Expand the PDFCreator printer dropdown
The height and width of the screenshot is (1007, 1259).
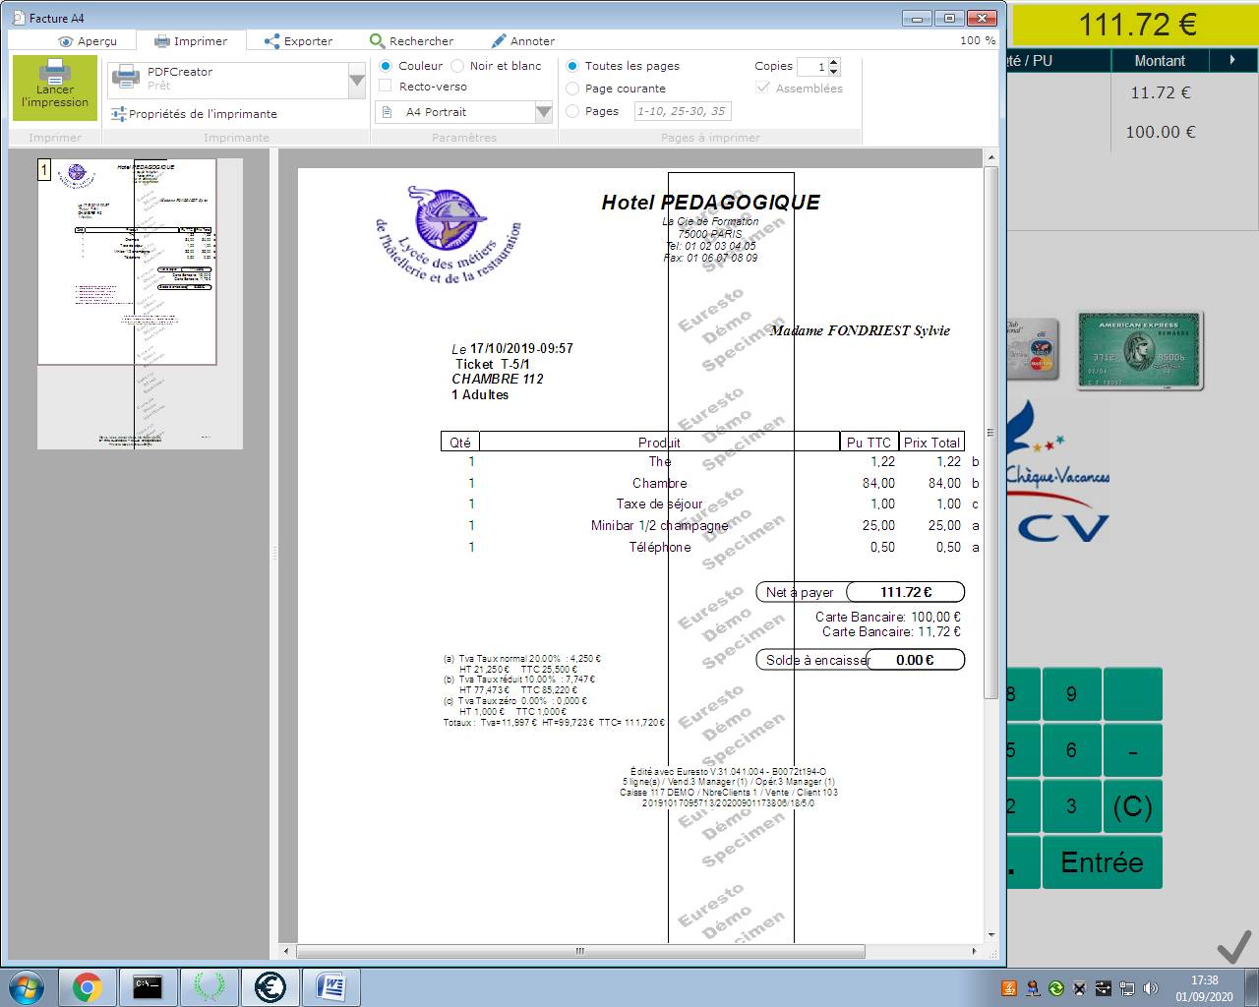pos(357,81)
